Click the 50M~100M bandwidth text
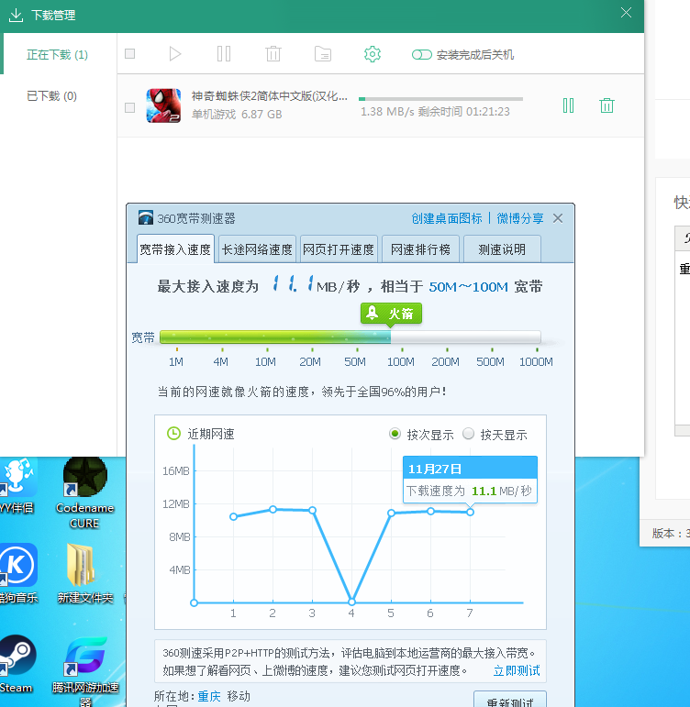Image resolution: width=690 pixels, height=707 pixels. tap(469, 287)
